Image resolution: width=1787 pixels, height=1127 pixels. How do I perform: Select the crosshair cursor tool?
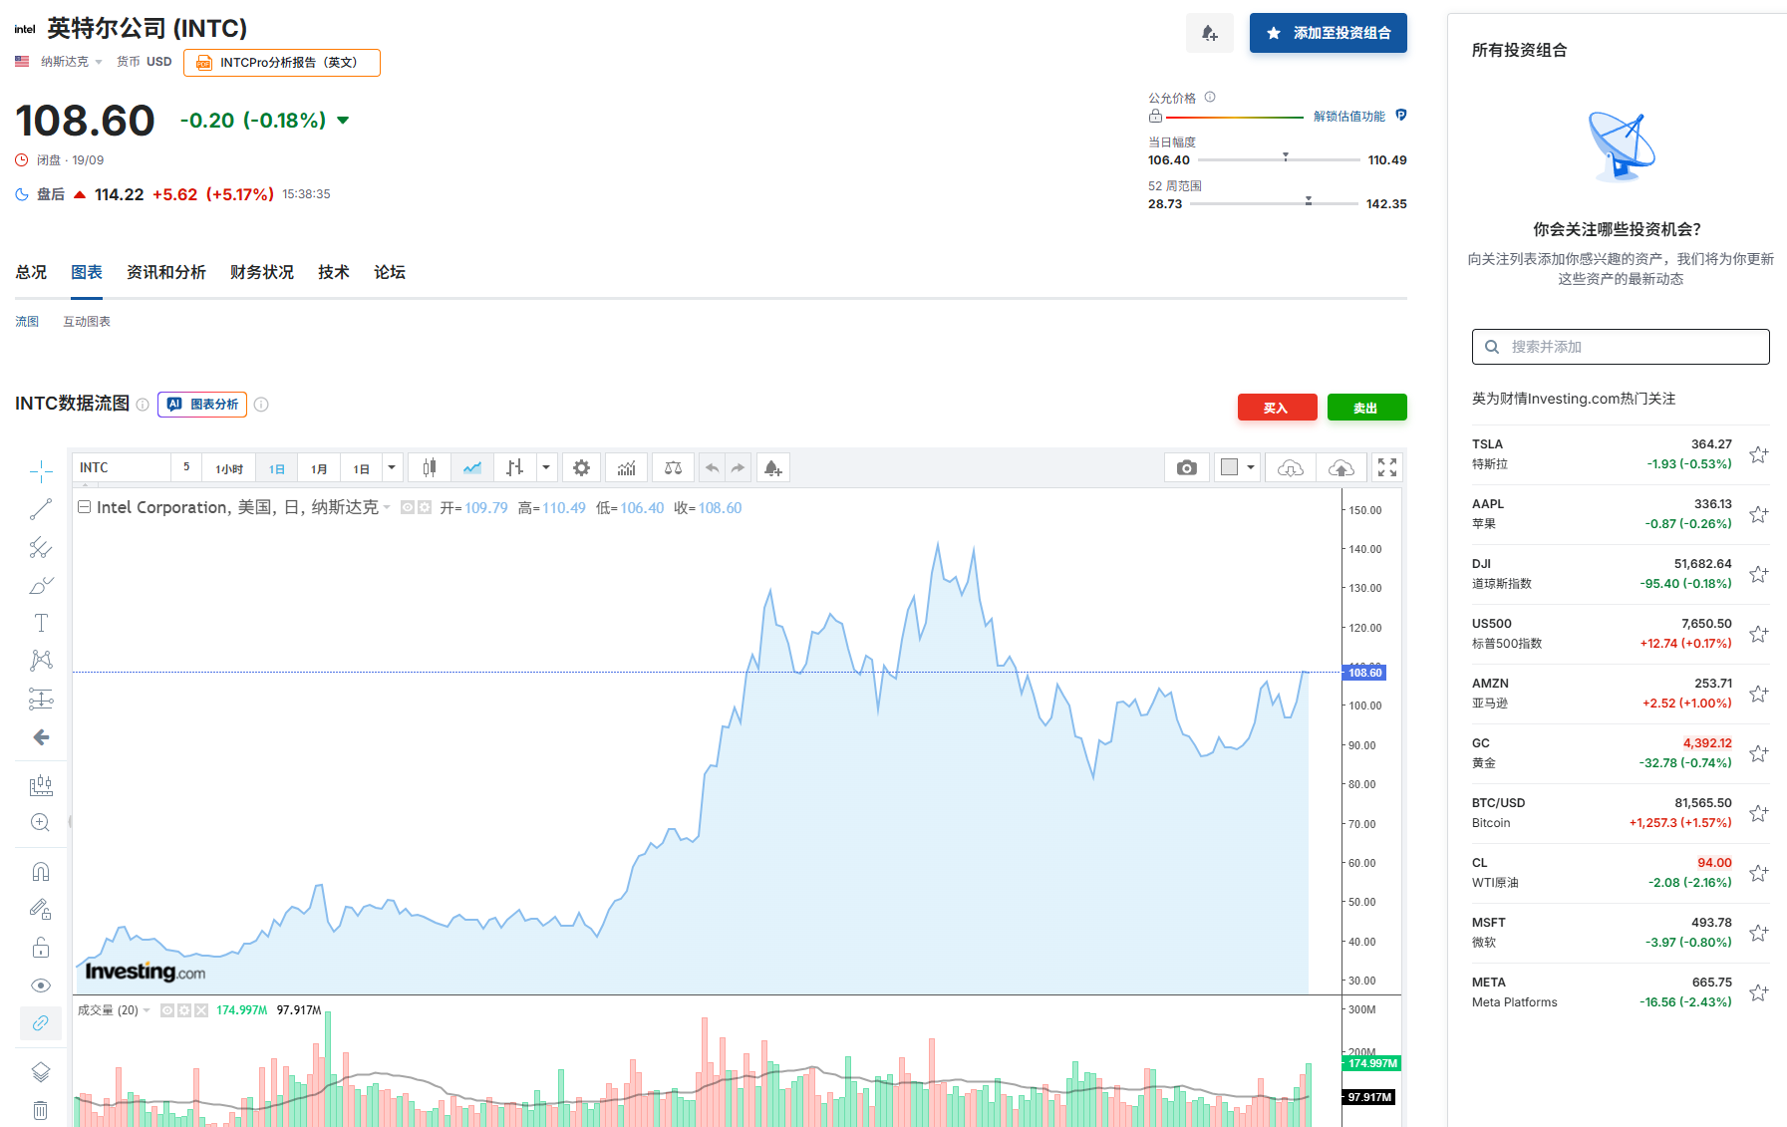coord(41,471)
